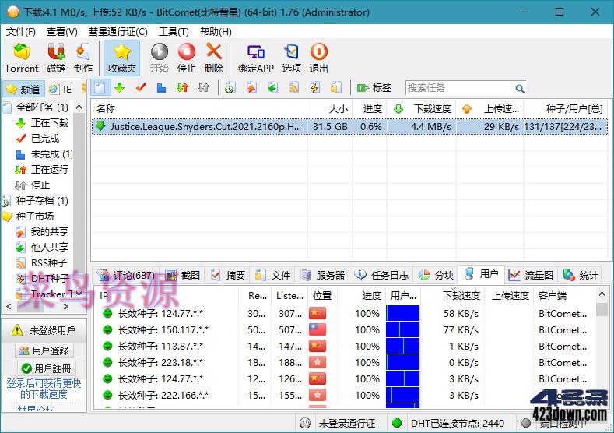The height and width of the screenshot is (433, 614).
Task: Select 已完成 in sidebar tree
Action: (45, 139)
